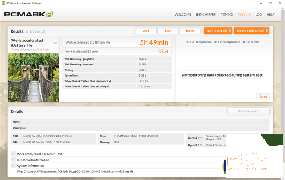Toggle the CPU Clock legend marker

tap(244, 42)
